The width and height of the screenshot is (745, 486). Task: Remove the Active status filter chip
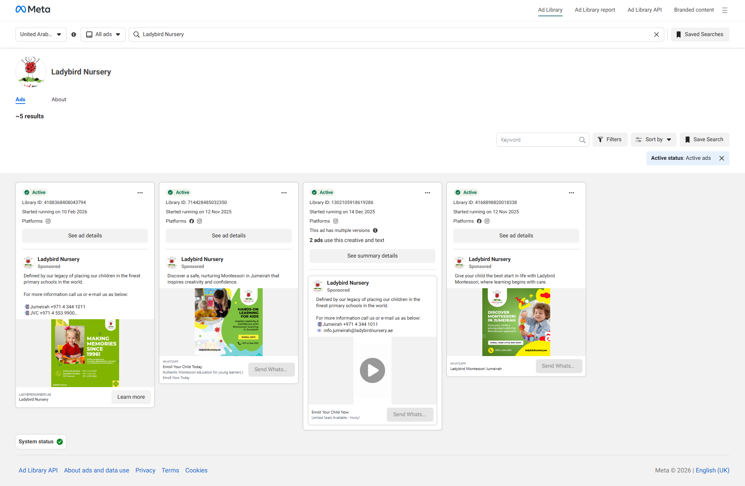(722, 158)
